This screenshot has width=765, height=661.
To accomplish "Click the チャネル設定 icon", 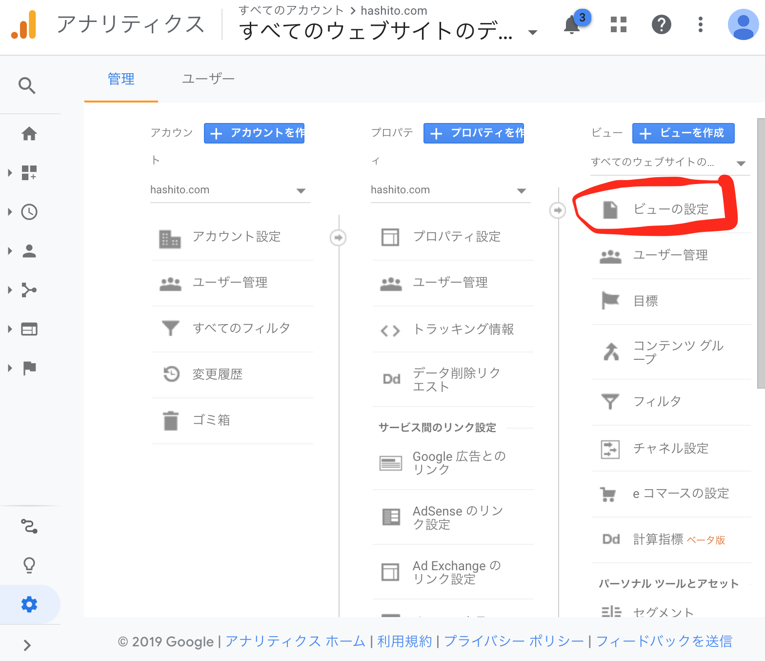I will pyautogui.click(x=610, y=449).
